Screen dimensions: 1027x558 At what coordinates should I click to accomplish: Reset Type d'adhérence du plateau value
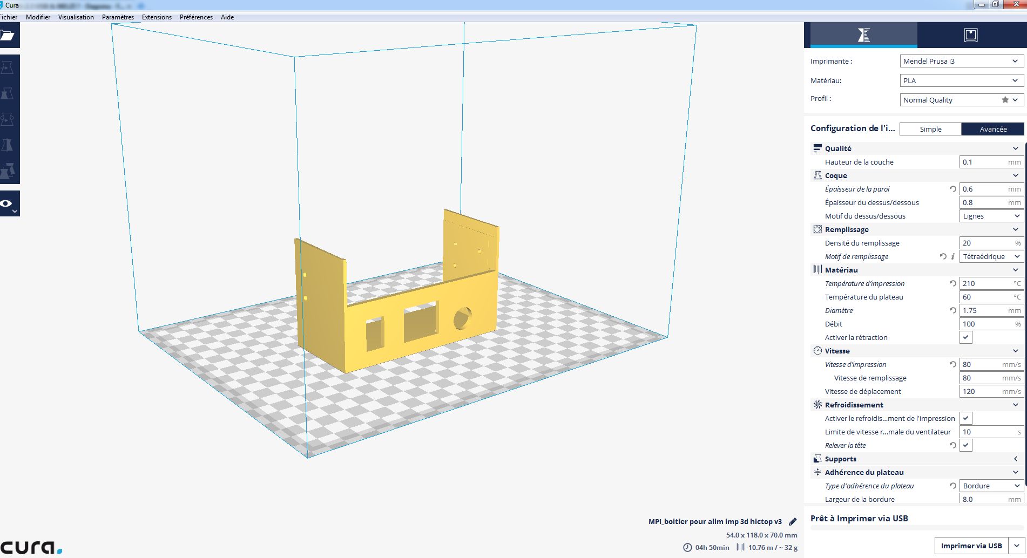(x=953, y=486)
